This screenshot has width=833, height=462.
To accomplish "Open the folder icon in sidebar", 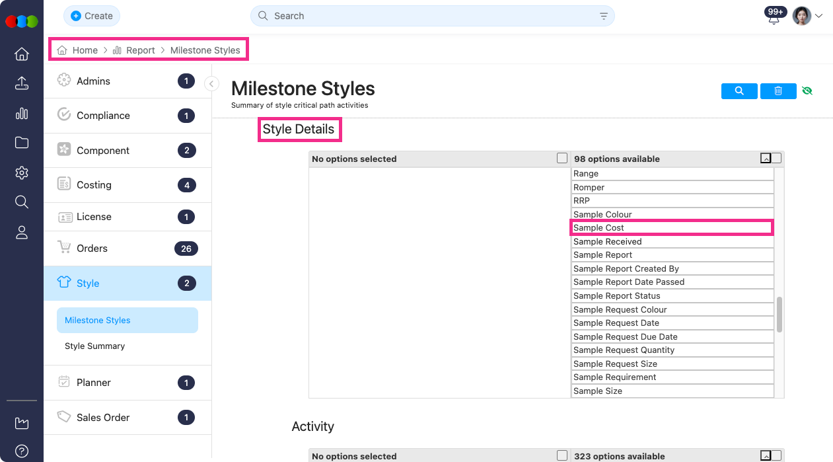I will click(x=21, y=143).
